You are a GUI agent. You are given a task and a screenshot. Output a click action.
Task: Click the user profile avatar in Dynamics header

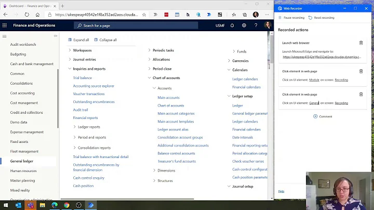pos(268,25)
